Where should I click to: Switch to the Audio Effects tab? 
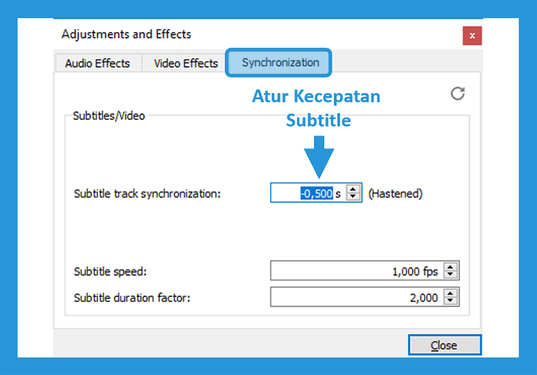click(x=97, y=63)
